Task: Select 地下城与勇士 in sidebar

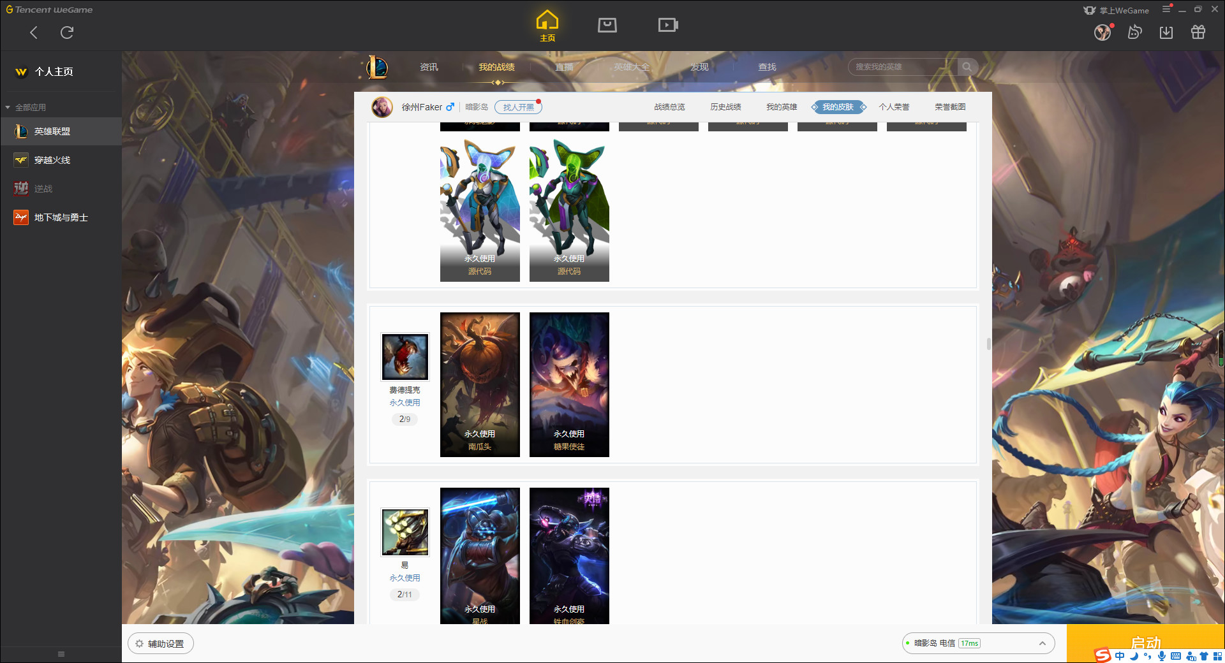Action: (x=61, y=217)
